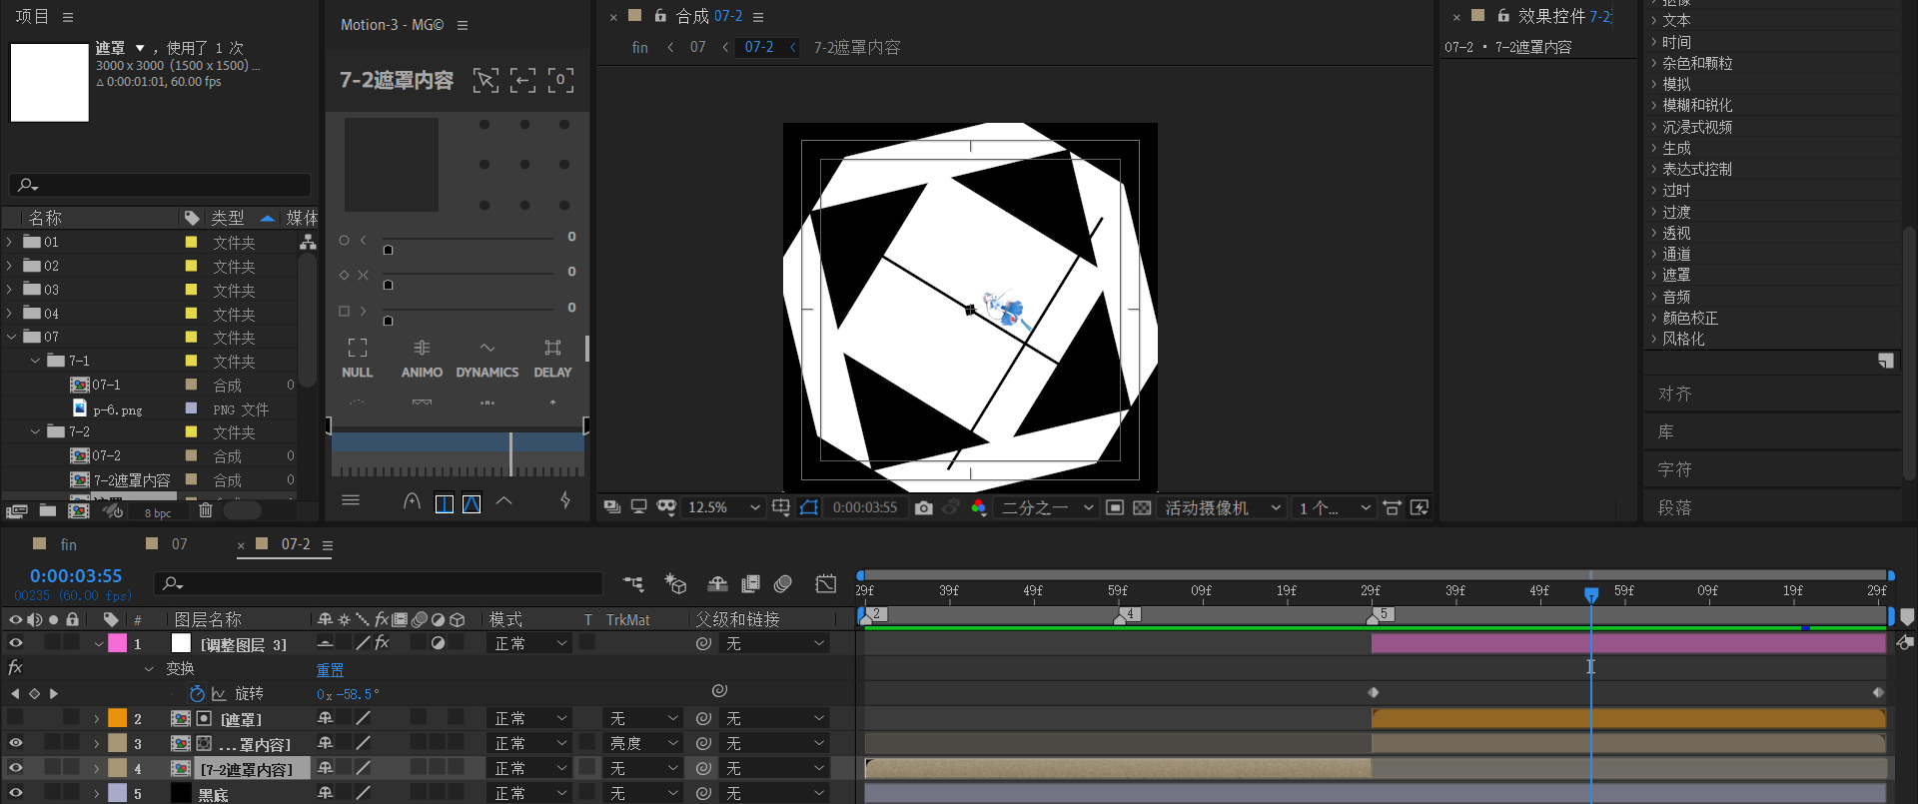Create new folder in project panel

pyautogui.click(x=48, y=511)
